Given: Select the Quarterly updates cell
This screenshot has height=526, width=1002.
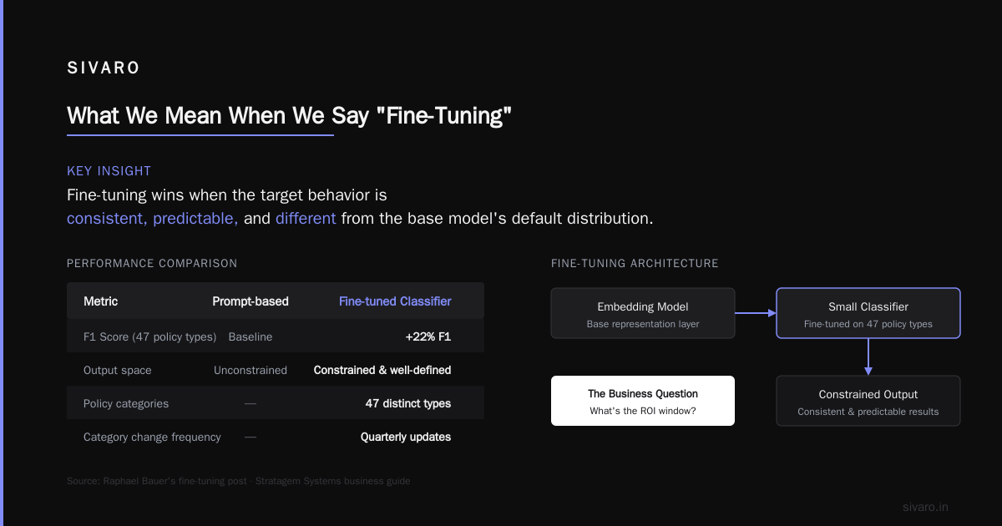Looking at the screenshot, I should pos(406,437).
